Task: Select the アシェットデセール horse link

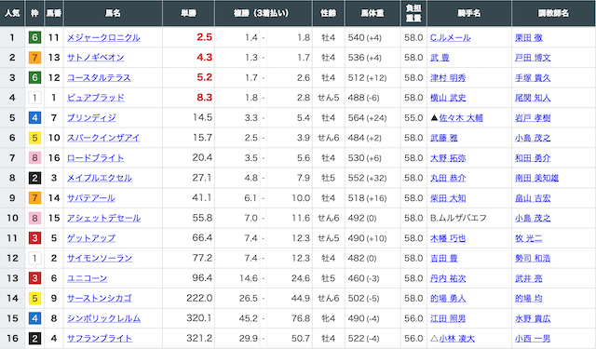Action: tap(103, 218)
